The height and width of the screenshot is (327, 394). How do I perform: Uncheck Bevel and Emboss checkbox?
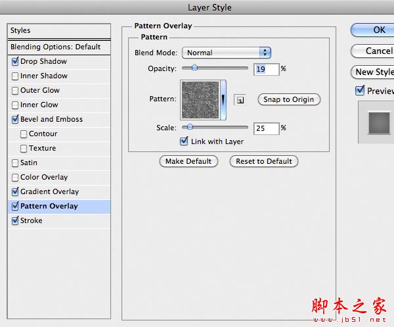15,119
